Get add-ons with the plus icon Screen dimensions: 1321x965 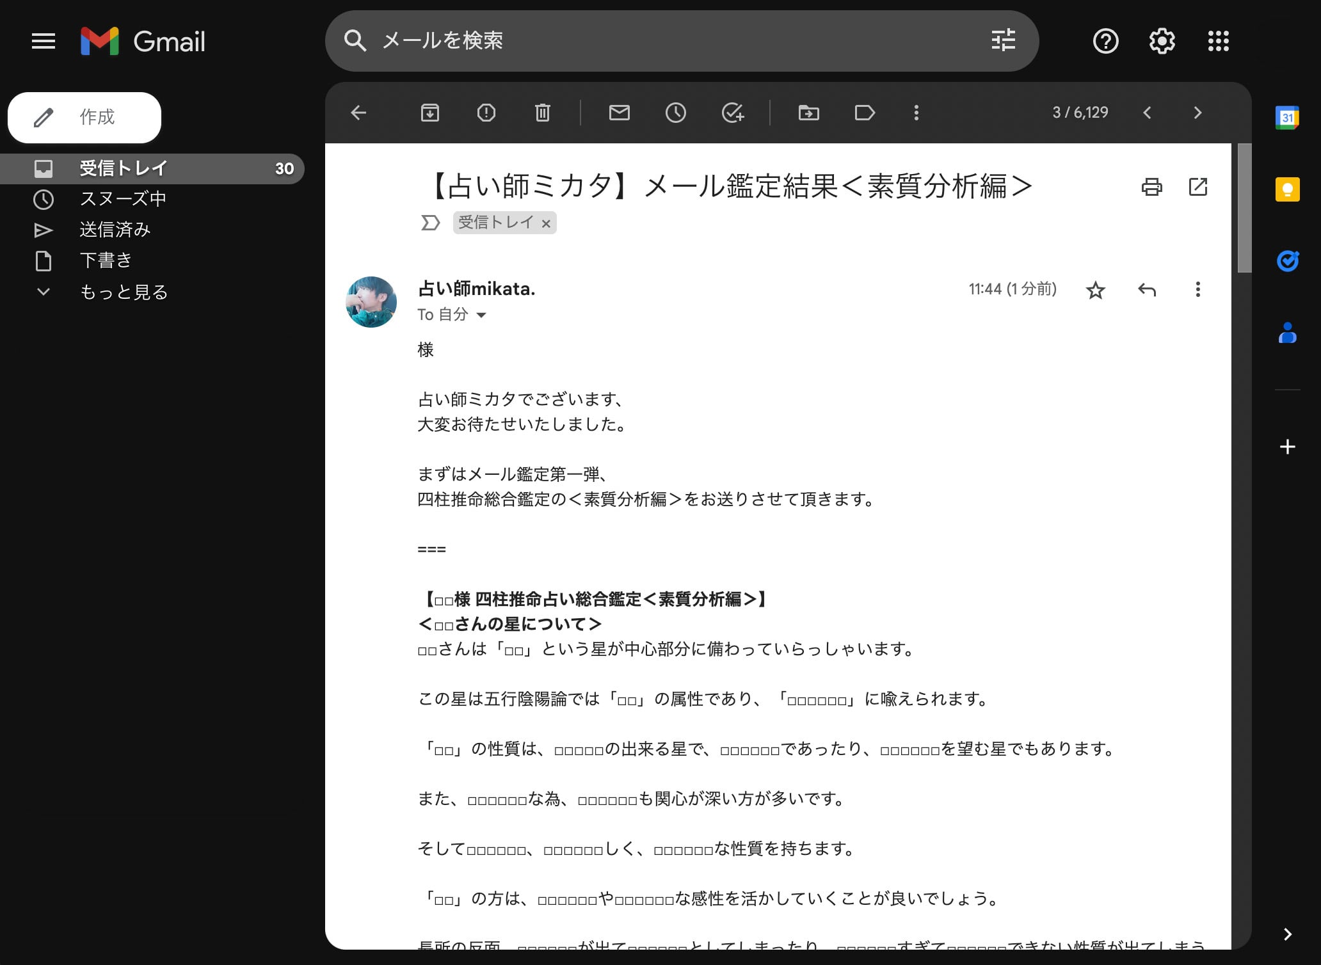coord(1287,447)
